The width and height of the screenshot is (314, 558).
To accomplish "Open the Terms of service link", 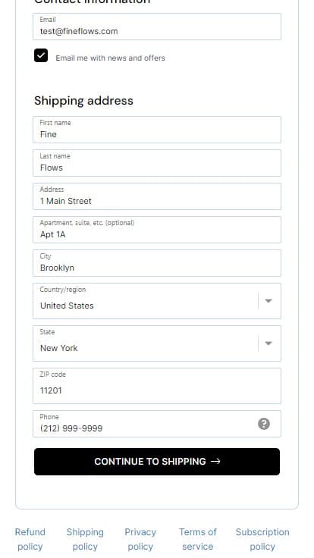I will 198,539.
